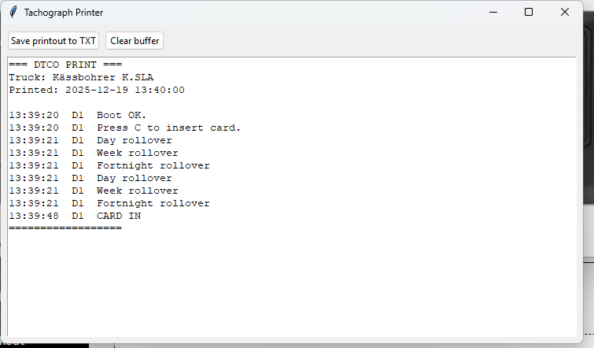This screenshot has width=594, height=348.
Task: Click the Save printout to TXT button
Action: pos(53,40)
